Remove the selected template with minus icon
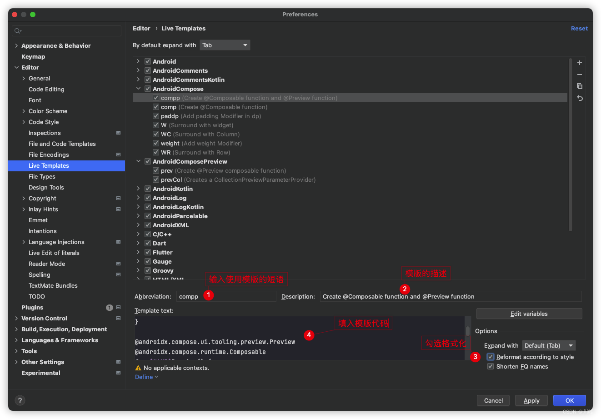This screenshot has height=419, width=601. tap(580, 75)
